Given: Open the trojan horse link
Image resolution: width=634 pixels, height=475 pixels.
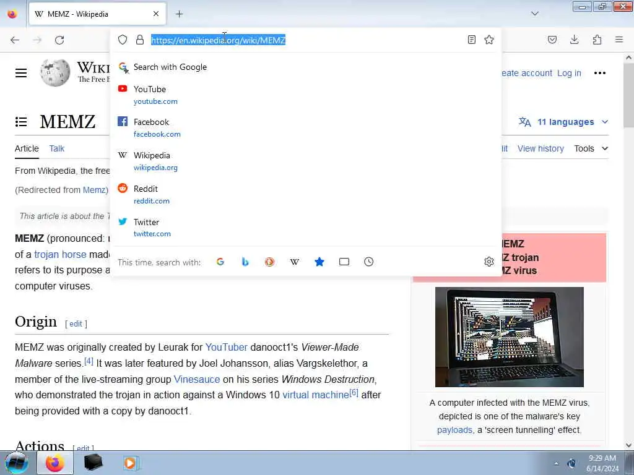Looking at the screenshot, I should [x=60, y=254].
